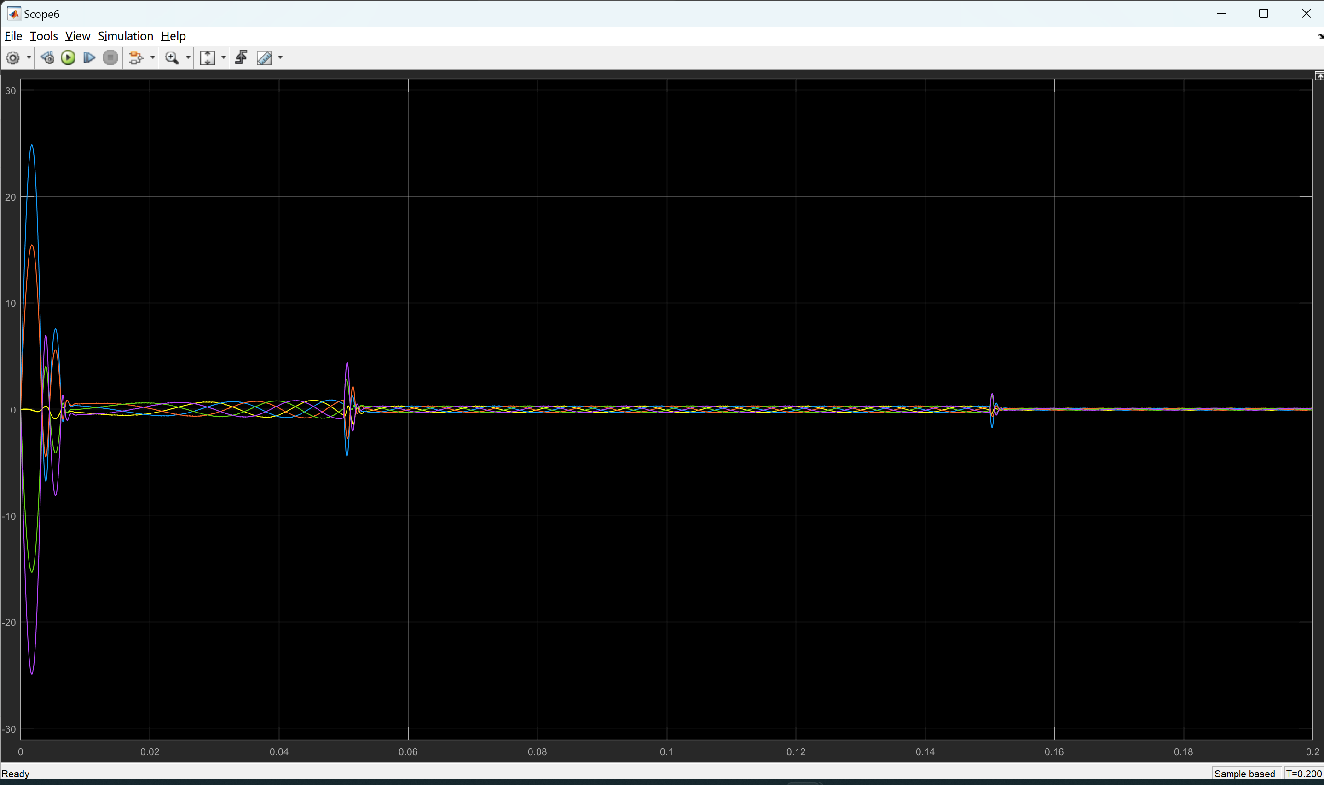Click the Scale Y-axis limits icon

point(207,57)
